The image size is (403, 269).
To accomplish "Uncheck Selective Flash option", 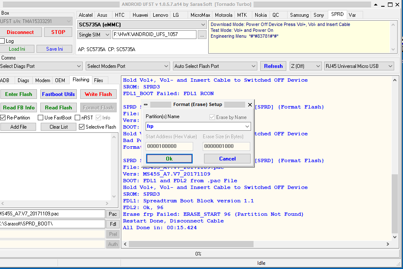I will 81,127.
